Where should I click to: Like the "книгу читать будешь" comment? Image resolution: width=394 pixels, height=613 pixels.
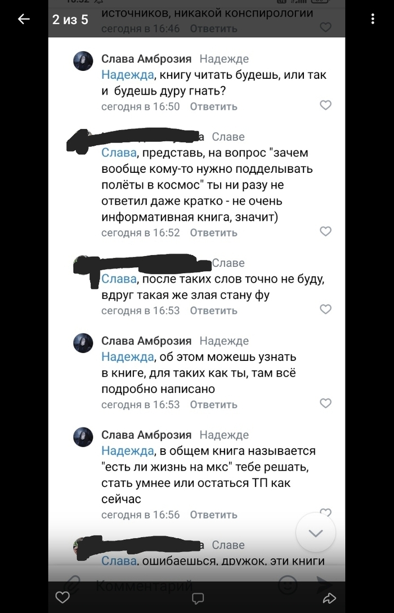325,105
